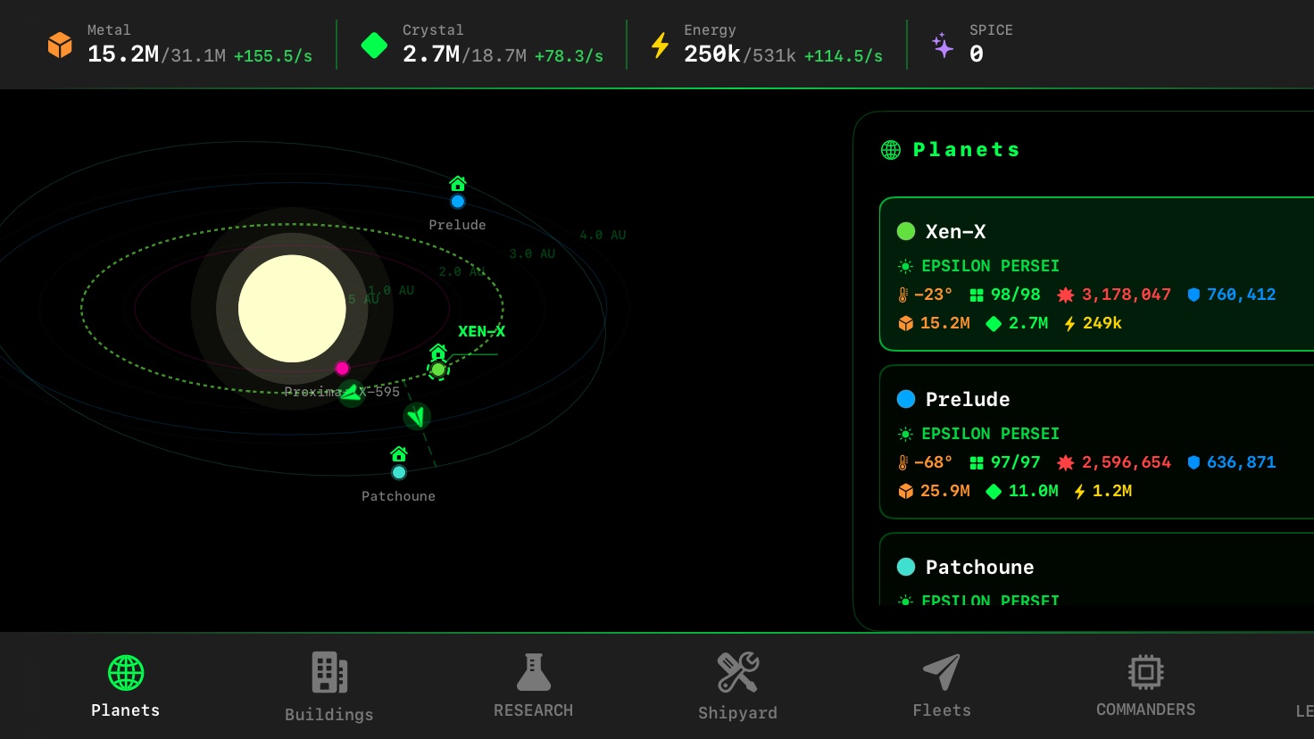The width and height of the screenshot is (1314, 739).
Task: Select the pink Proxima planet on the orbit map
Action: (x=342, y=368)
